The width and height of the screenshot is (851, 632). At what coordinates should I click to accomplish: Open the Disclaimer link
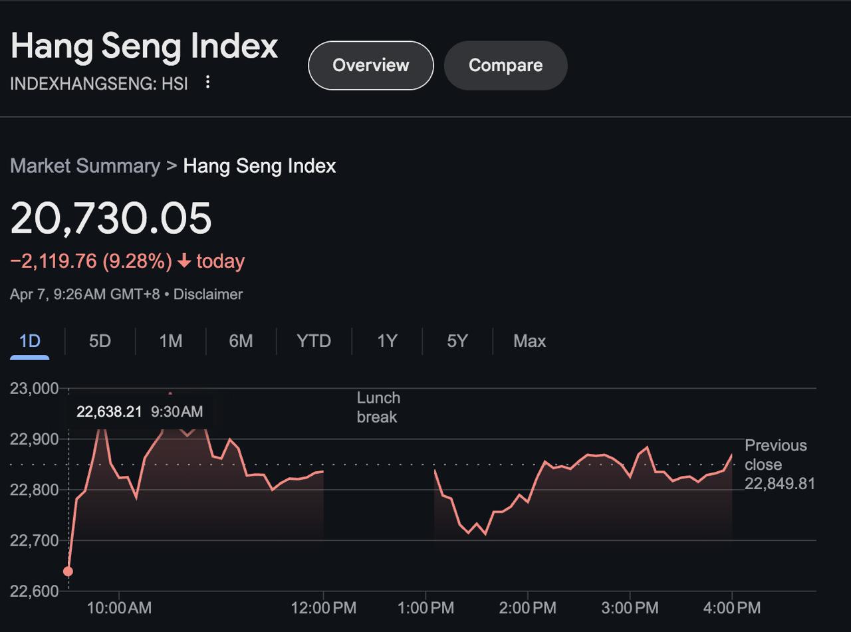tap(207, 294)
